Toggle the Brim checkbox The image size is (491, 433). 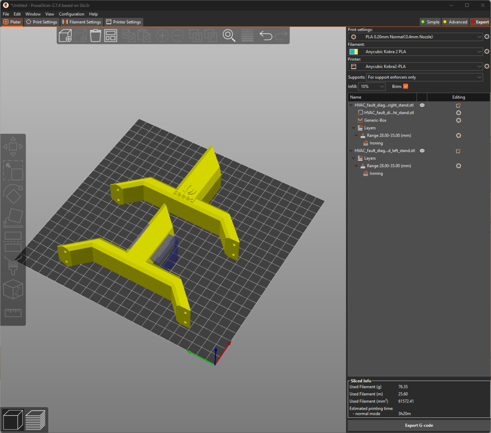(405, 87)
